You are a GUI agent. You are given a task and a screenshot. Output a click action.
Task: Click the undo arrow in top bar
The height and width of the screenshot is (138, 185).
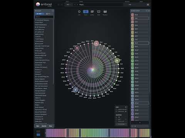point(59,5)
